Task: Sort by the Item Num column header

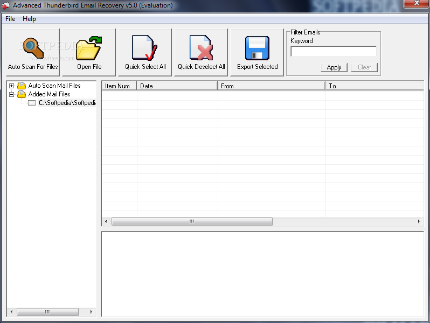Action: pyautogui.click(x=119, y=86)
